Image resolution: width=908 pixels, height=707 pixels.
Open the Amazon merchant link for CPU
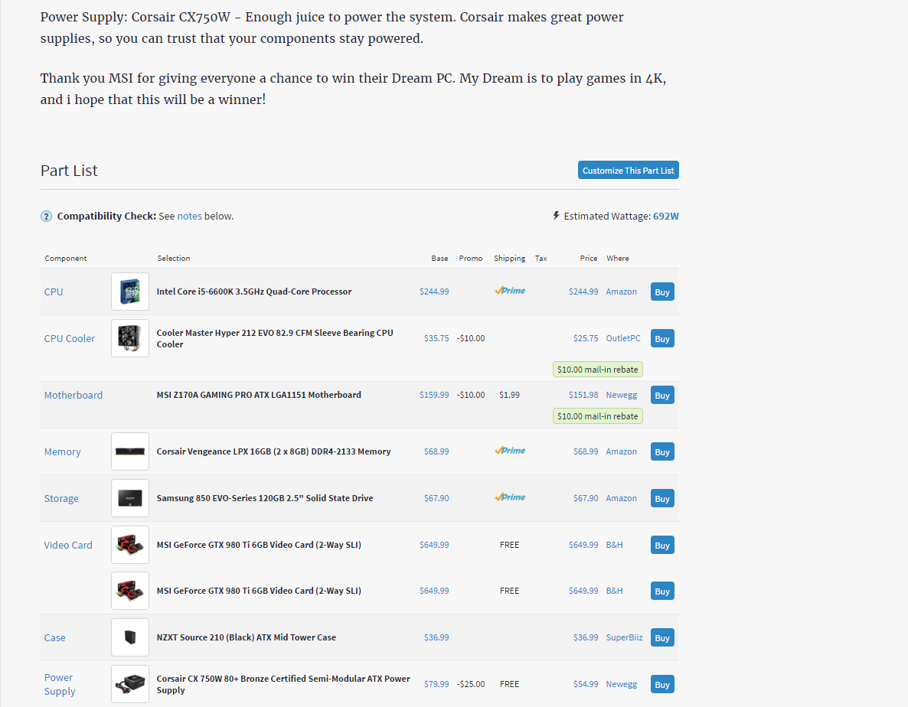622,292
